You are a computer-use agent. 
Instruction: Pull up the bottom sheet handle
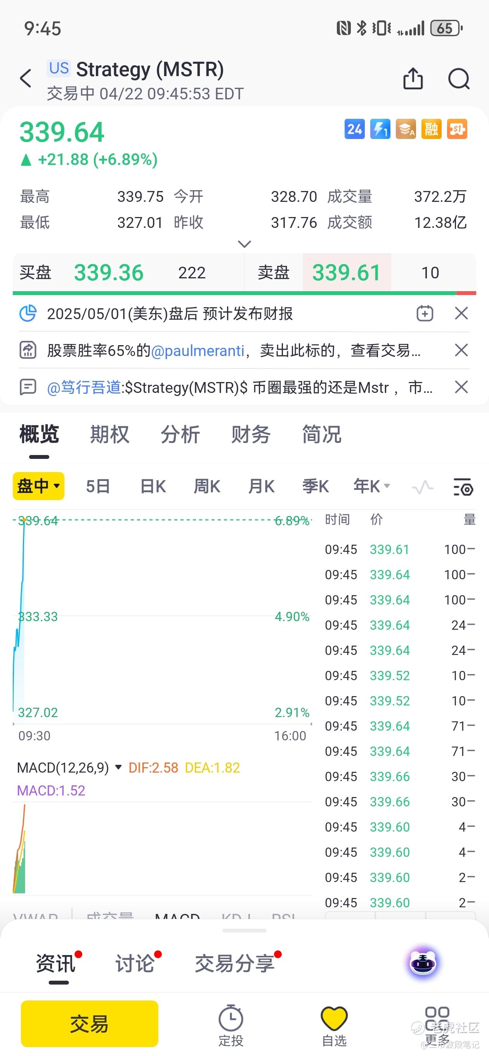coord(244,930)
